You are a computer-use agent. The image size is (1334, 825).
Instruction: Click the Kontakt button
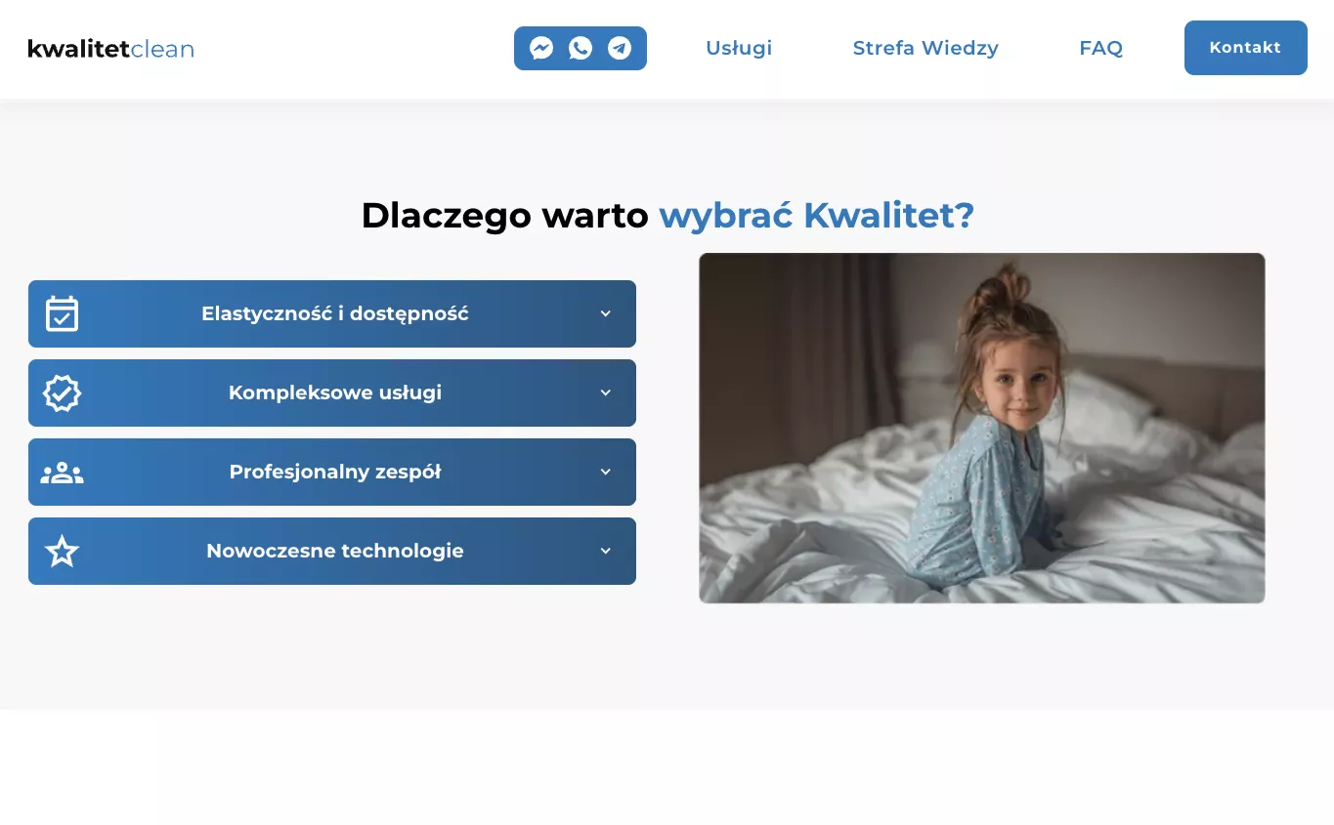(1246, 48)
